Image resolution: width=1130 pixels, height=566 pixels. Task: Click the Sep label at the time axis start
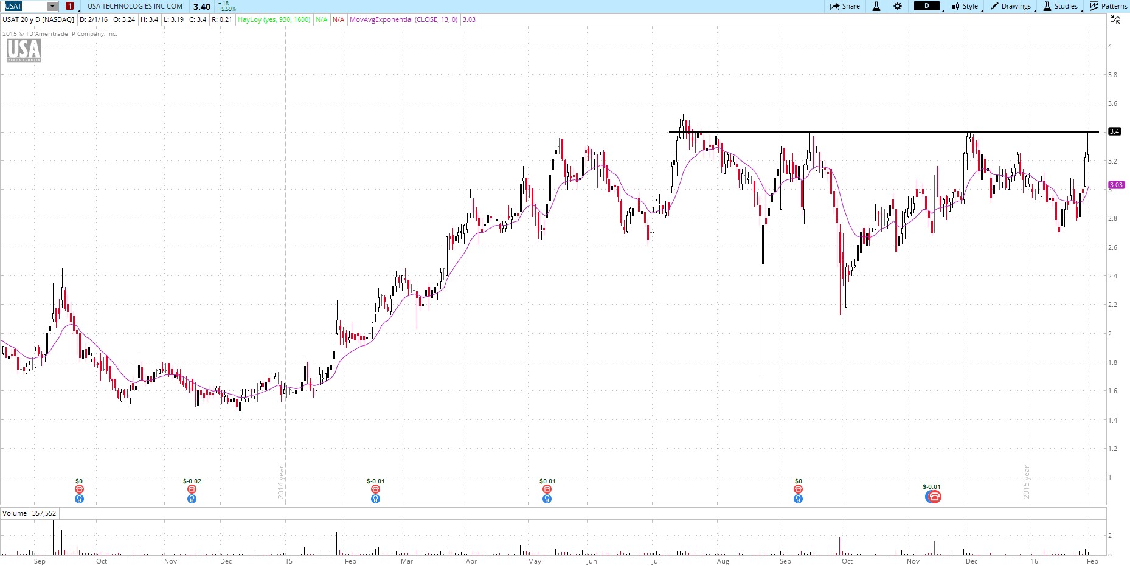[40, 561]
